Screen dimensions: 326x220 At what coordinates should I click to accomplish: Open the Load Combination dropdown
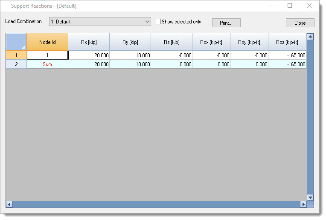(x=100, y=22)
